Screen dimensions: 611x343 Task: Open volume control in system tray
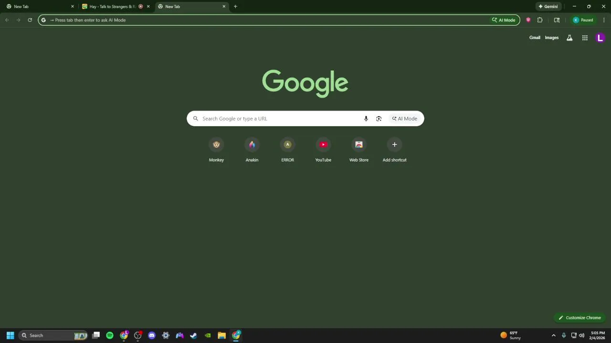[x=581, y=335]
